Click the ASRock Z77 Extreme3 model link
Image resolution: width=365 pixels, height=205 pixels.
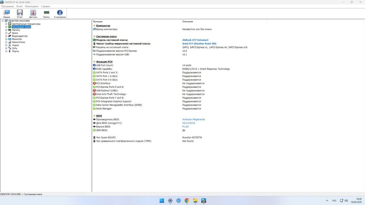(x=195, y=40)
